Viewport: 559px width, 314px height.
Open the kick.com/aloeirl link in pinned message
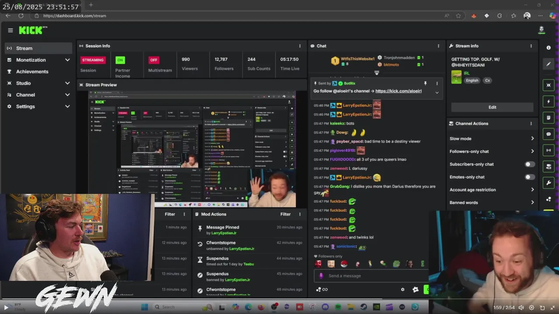(x=398, y=91)
